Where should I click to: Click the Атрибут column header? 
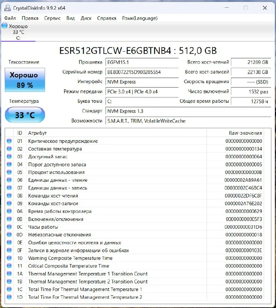click(x=116, y=133)
